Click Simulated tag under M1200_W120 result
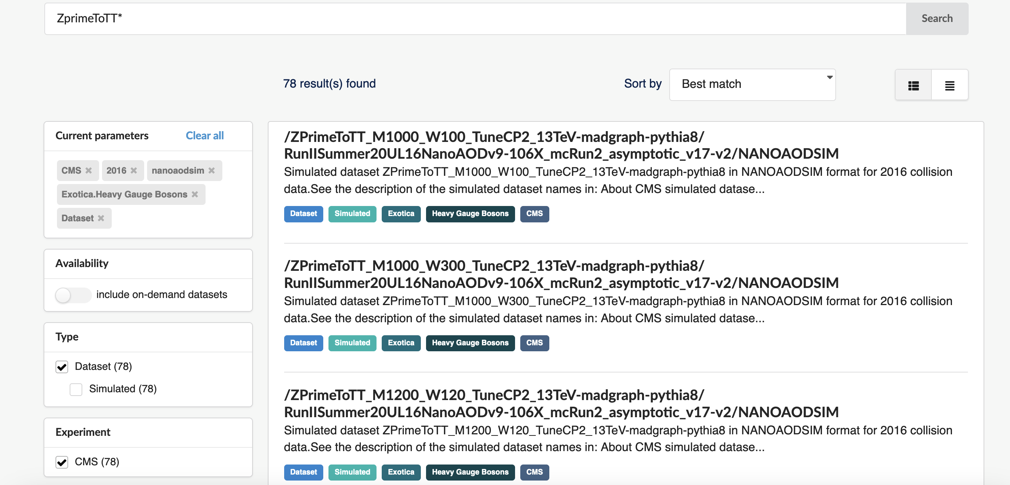The width and height of the screenshot is (1010, 485). (x=352, y=472)
